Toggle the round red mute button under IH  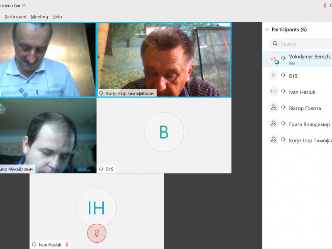(x=97, y=233)
